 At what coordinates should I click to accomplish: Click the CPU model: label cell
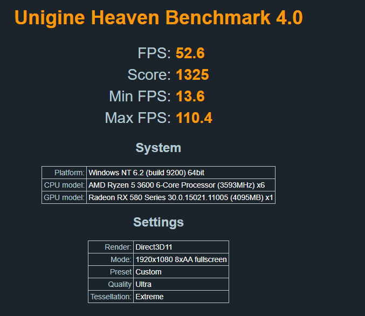[64, 185]
